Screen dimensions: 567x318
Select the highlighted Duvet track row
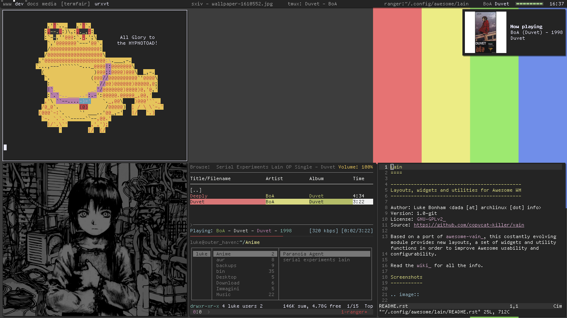pyautogui.click(x=281, y=202)
